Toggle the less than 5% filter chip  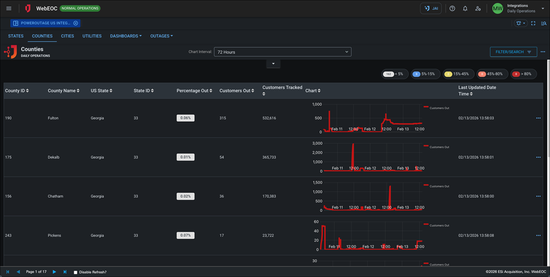click(x=394, y=74)
